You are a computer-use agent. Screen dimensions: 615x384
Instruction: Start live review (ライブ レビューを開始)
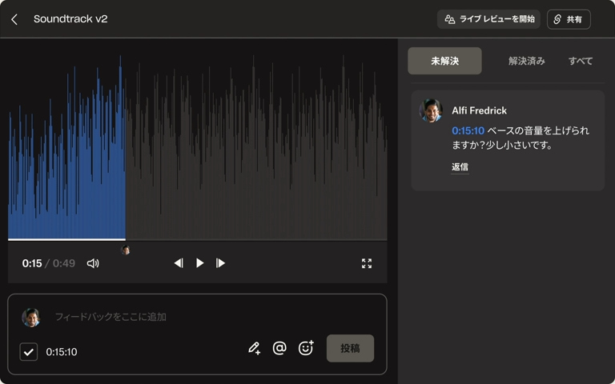click(x=488, y=19)
